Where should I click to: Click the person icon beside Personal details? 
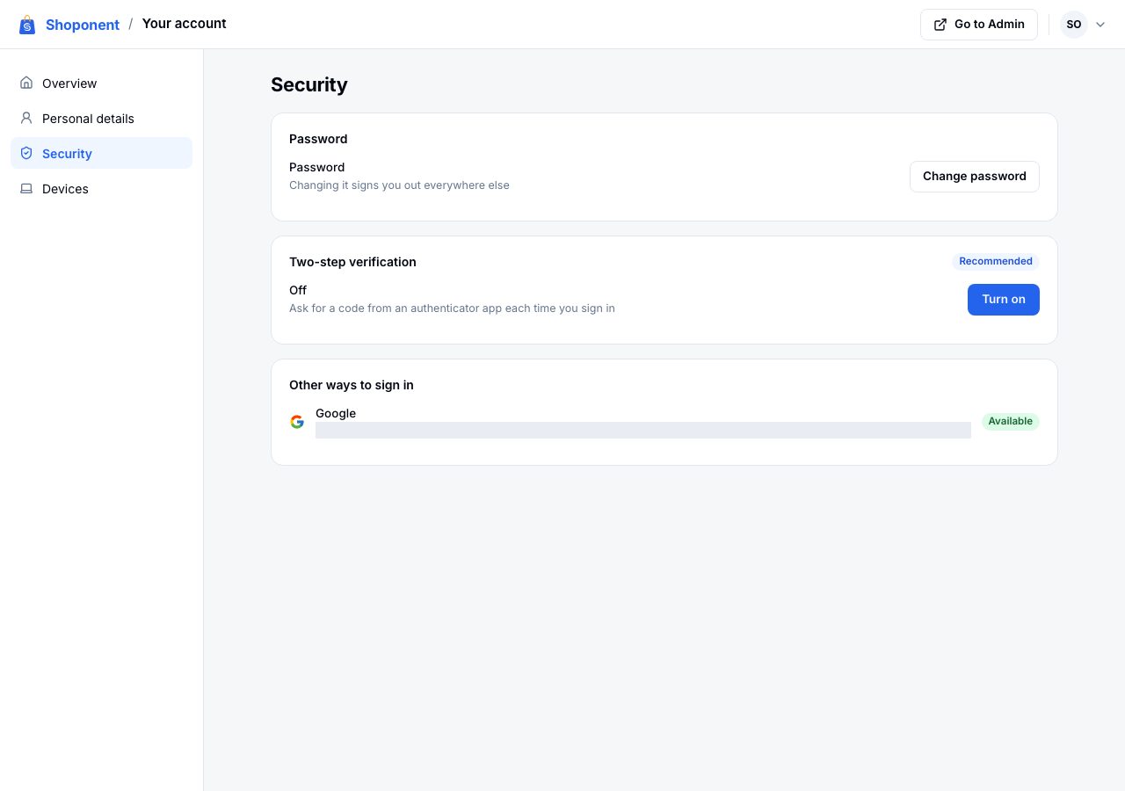click(x=26, y=118)
